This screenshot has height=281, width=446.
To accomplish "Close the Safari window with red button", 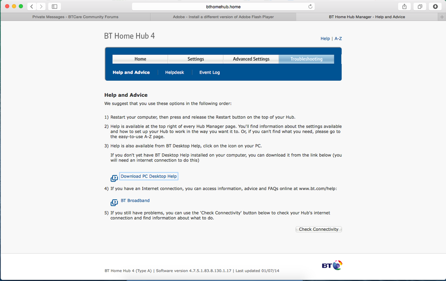I will [x=7, y=6].
